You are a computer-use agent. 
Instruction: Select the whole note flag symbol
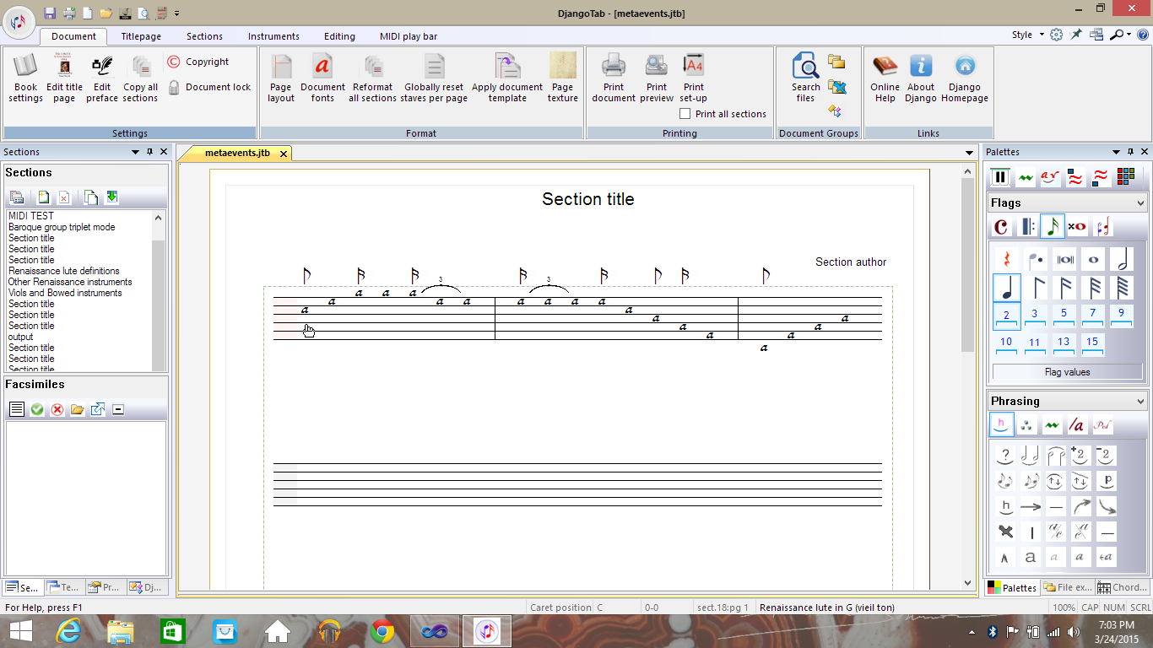[x=1093, y=259]
